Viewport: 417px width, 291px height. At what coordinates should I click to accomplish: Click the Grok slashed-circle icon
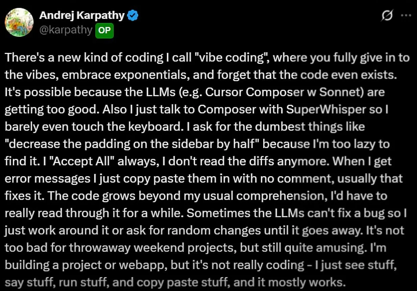point(387,16)
